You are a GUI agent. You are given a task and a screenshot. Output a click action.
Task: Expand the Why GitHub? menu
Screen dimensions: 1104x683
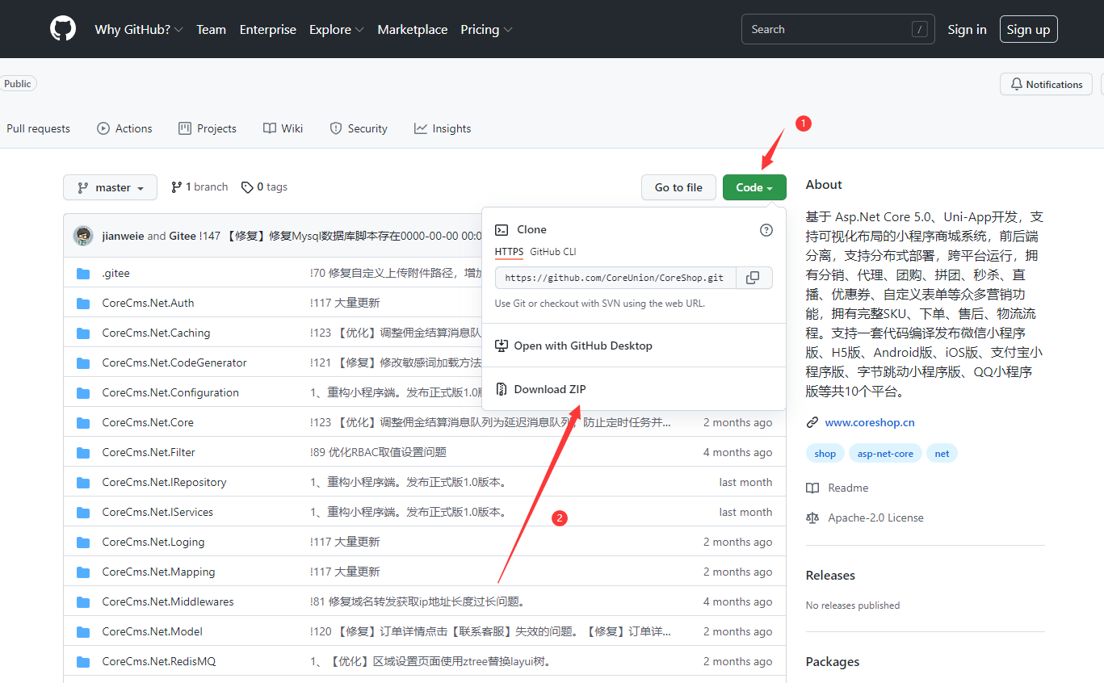[x=138, y=30]
